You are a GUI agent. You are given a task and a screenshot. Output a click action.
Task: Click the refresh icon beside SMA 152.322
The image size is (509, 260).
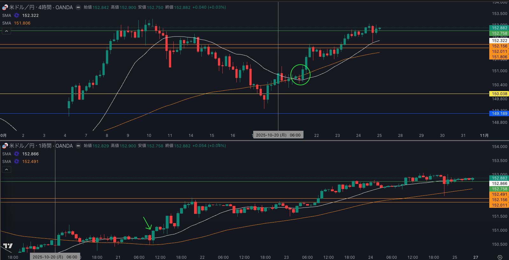17,15
